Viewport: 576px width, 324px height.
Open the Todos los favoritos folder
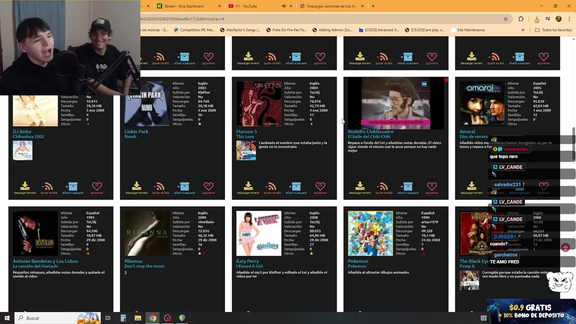click(x=553, y=30)
